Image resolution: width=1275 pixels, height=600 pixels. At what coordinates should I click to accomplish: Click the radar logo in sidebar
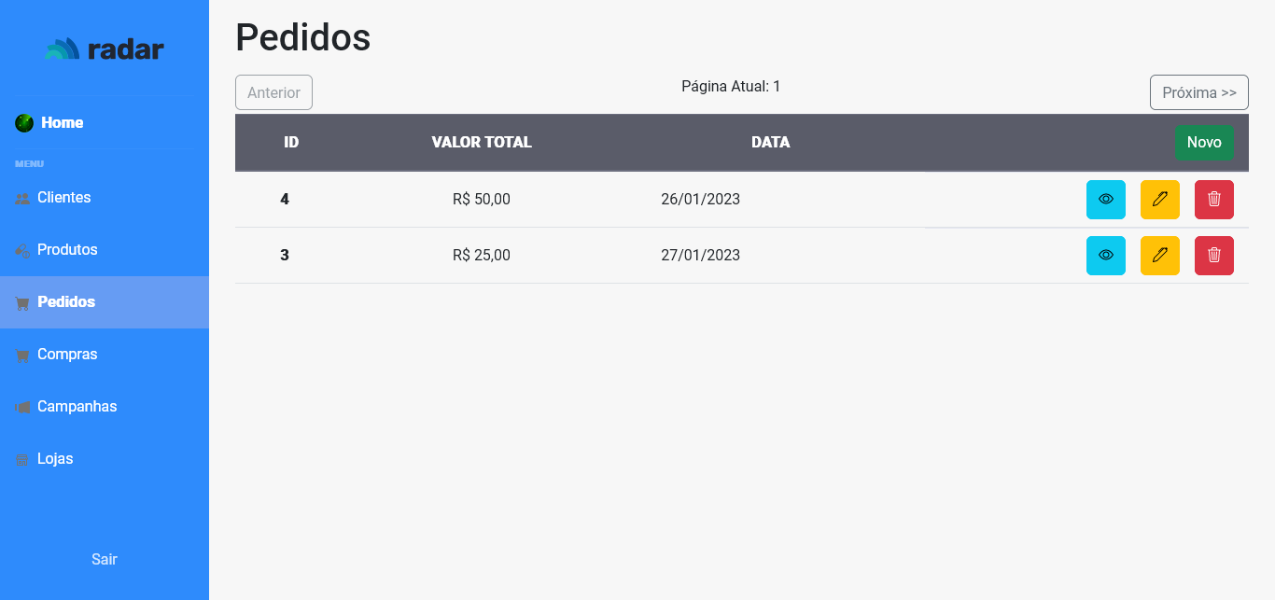[x=105, y=49]
